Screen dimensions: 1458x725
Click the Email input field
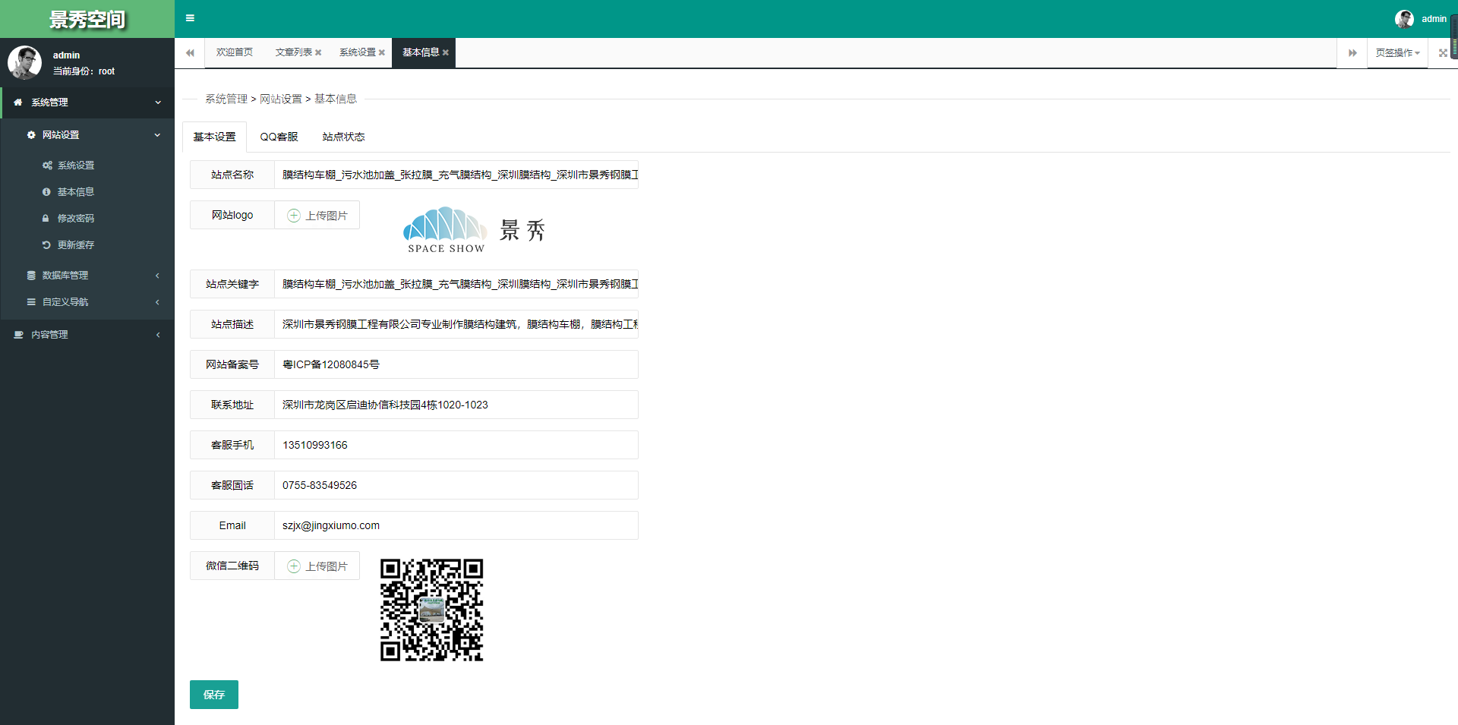pyautogui.click(x=456, y=525)
